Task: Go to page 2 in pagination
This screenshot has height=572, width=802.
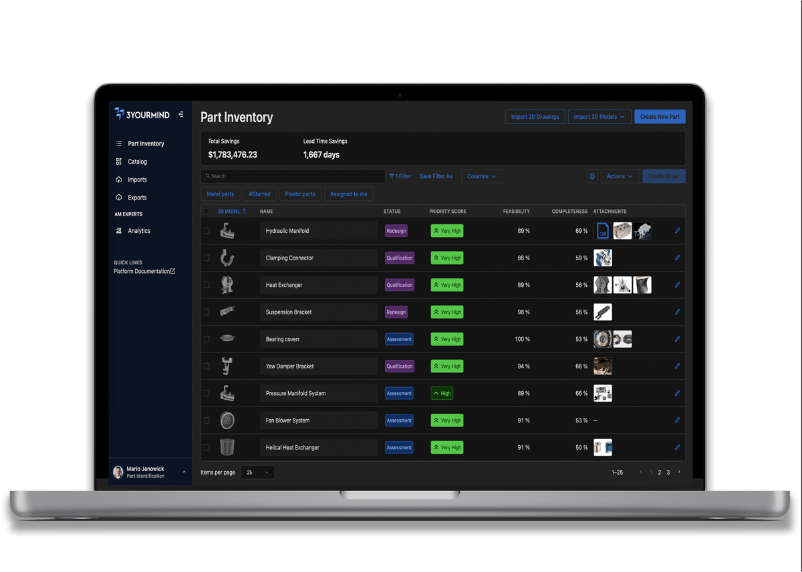Action: (659, 472)
